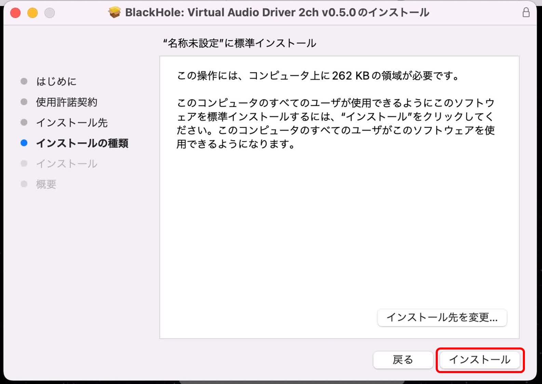Click the 戻る back button

(403, 360)
